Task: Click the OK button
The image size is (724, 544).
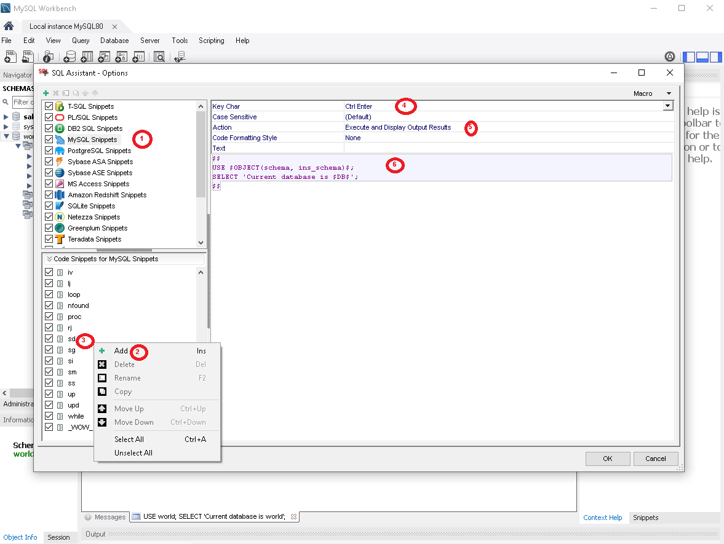Action: click(608, 459)
